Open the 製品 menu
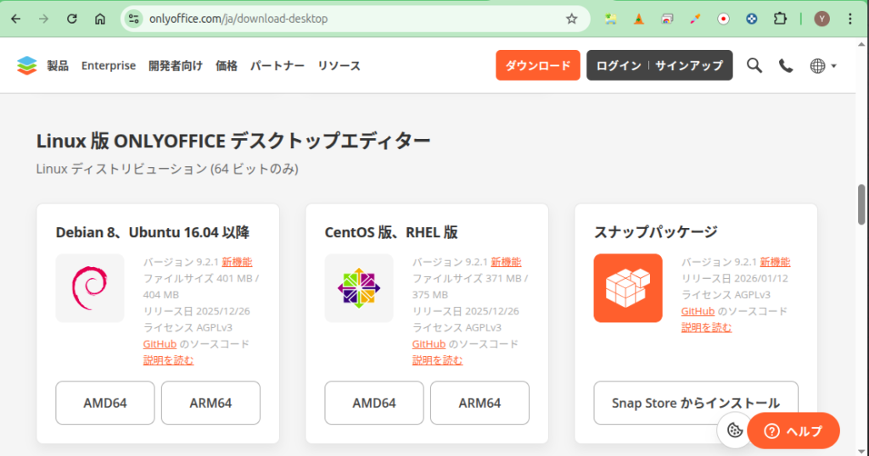Image resolution: width=869 pixels, height=456 pixels. click(x=58, y=65)
